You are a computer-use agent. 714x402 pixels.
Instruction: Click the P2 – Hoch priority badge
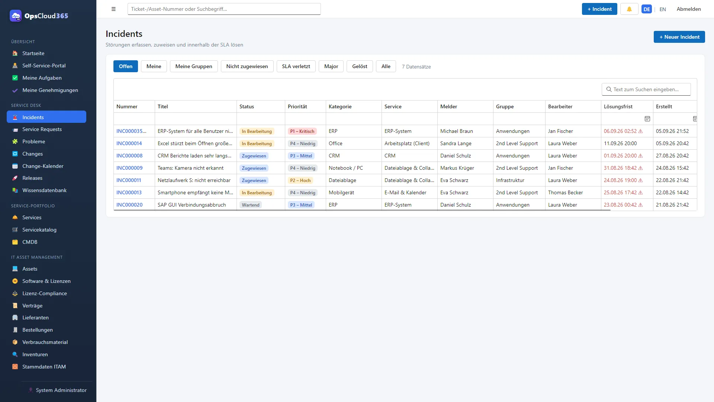[x=300, y=180]
